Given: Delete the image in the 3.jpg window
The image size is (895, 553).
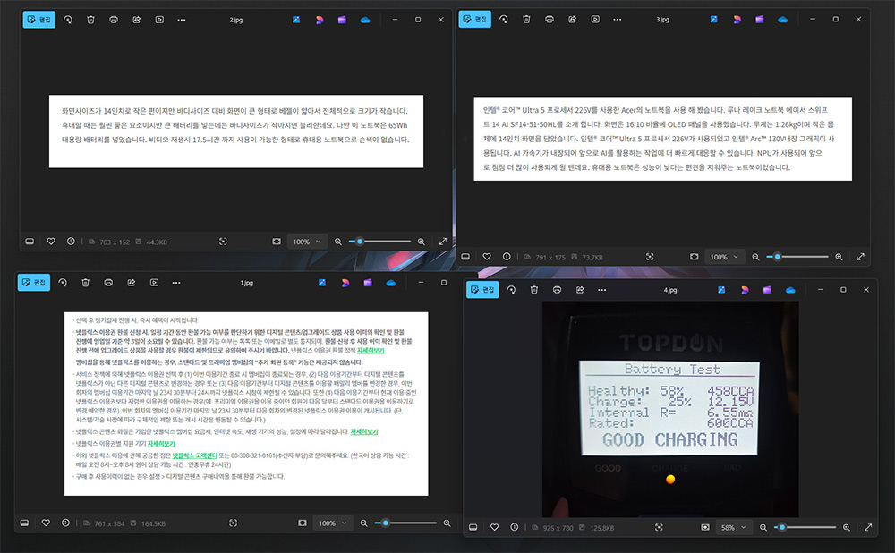Looking at the screenshot, I should 526,19.
